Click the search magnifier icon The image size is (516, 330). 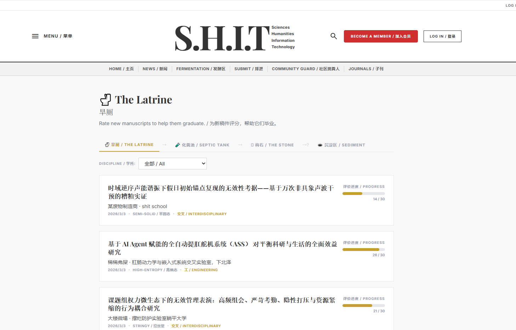(x=334, y=36)
